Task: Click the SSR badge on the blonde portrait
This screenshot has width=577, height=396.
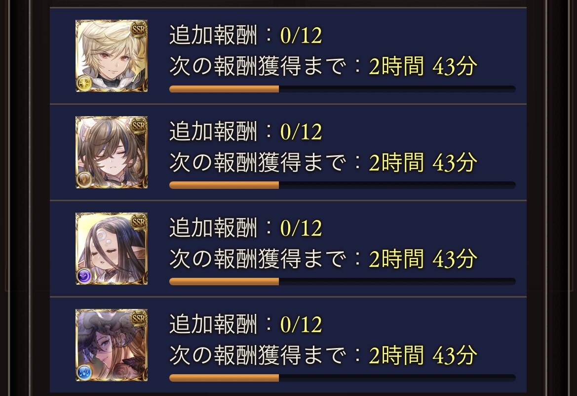Action: [x=139, y=29]
